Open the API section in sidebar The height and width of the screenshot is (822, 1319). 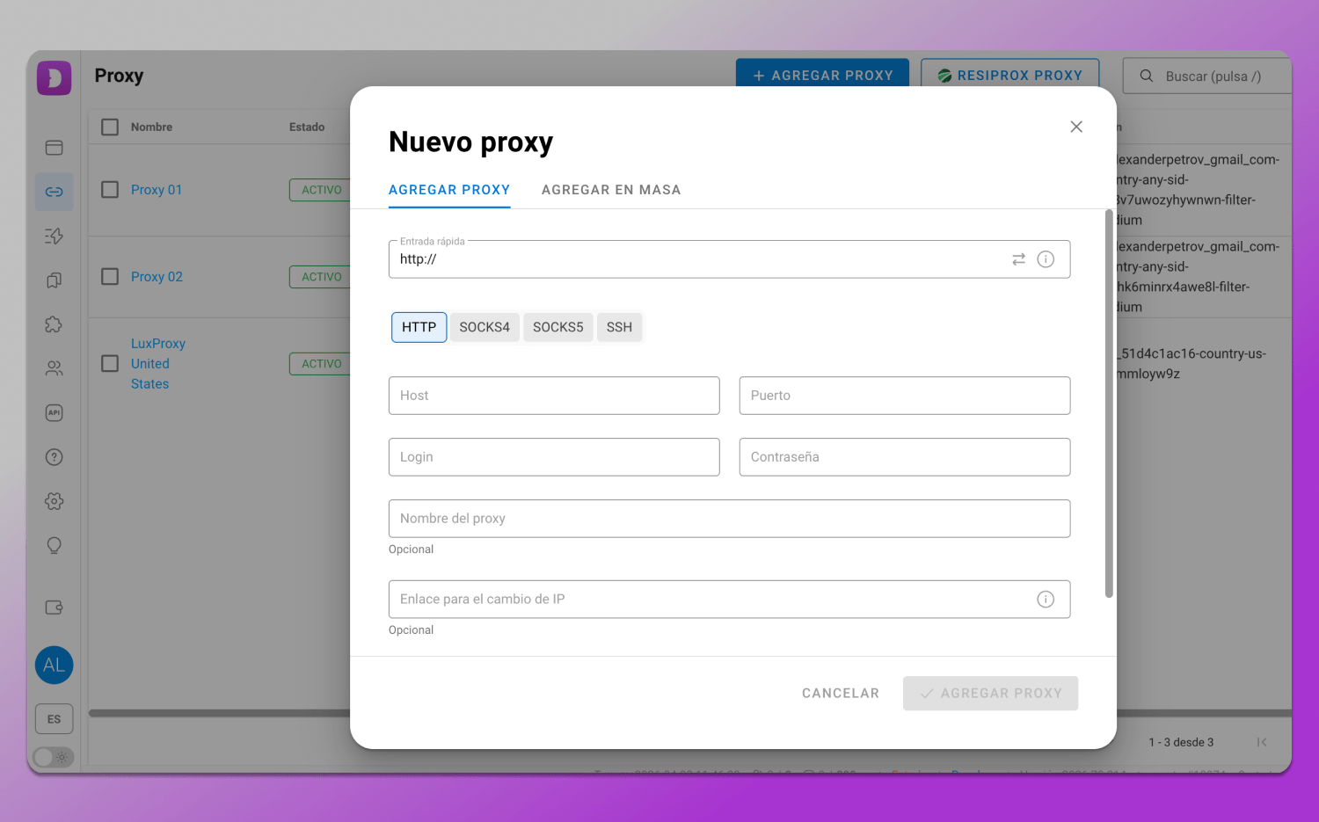(54, 413)
